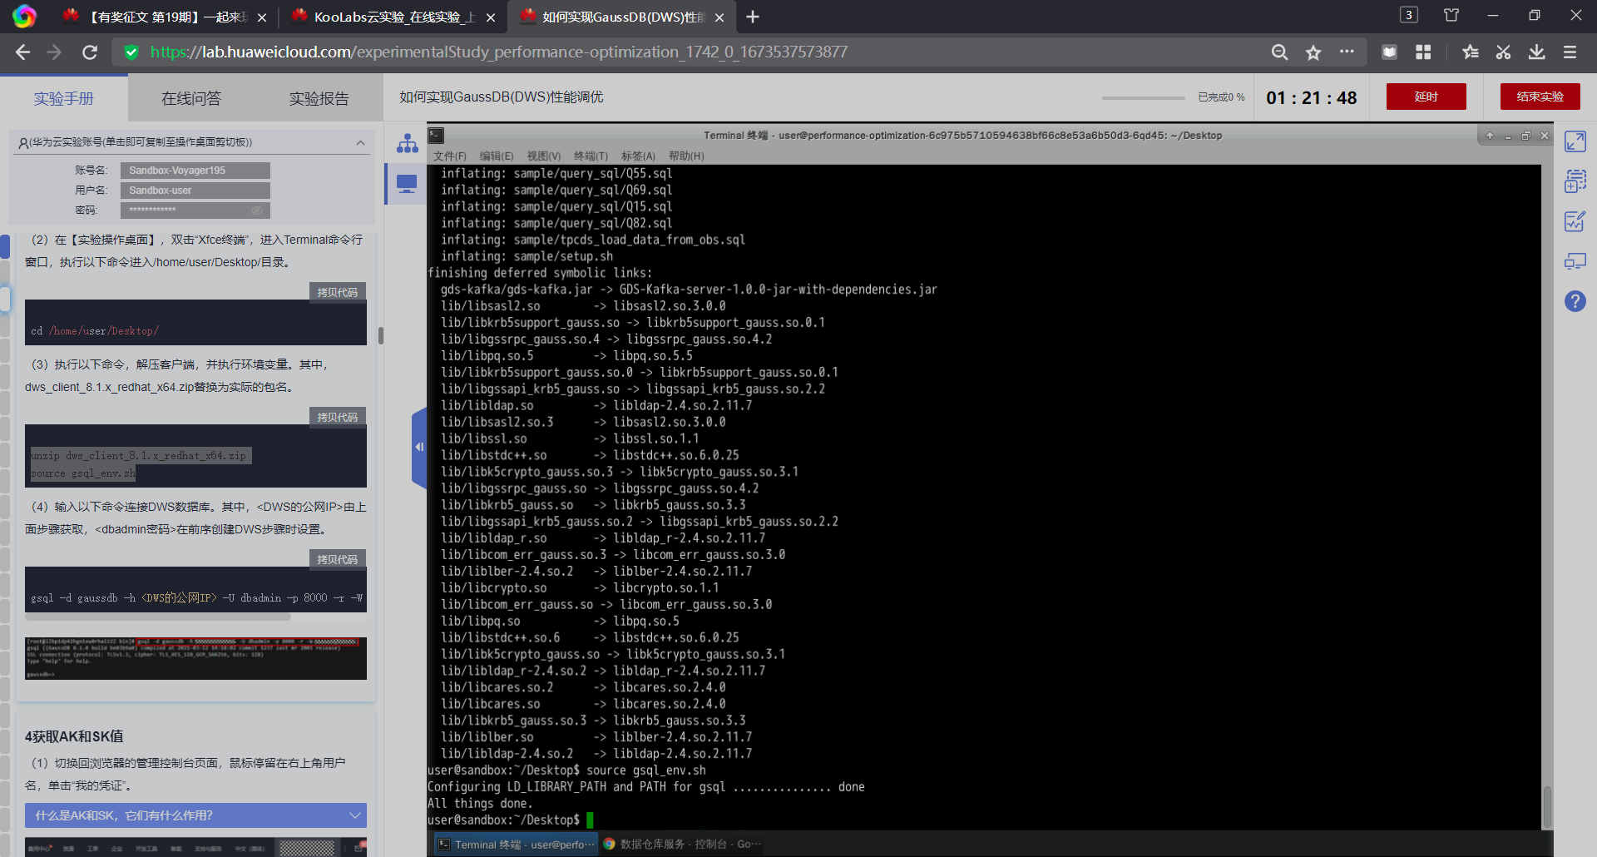
Task: Copy the user name Sandbox-user
Action: (195, 191)
